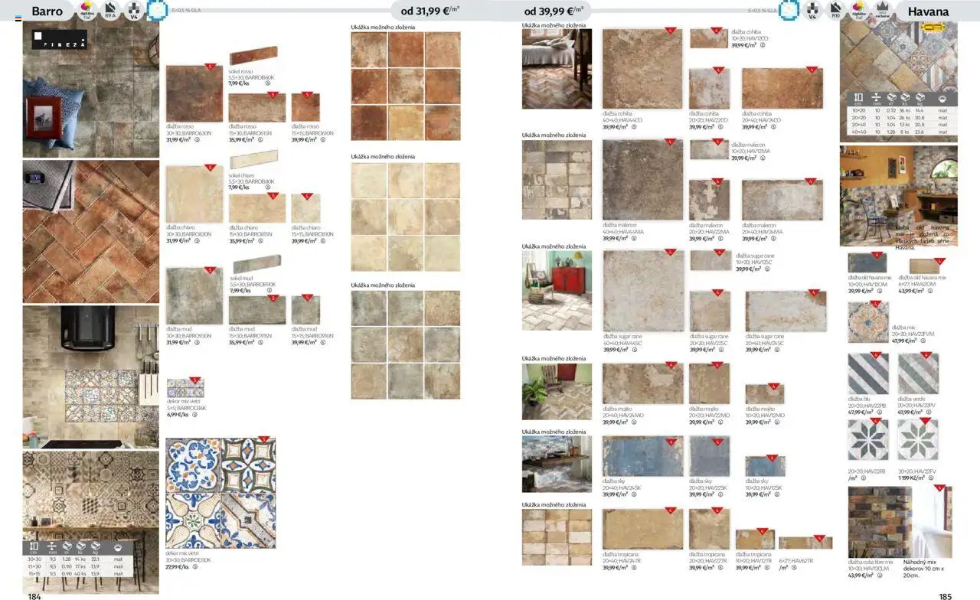
Task: Click the R10 slip rating icon
Action: click(x=835, y=11)
